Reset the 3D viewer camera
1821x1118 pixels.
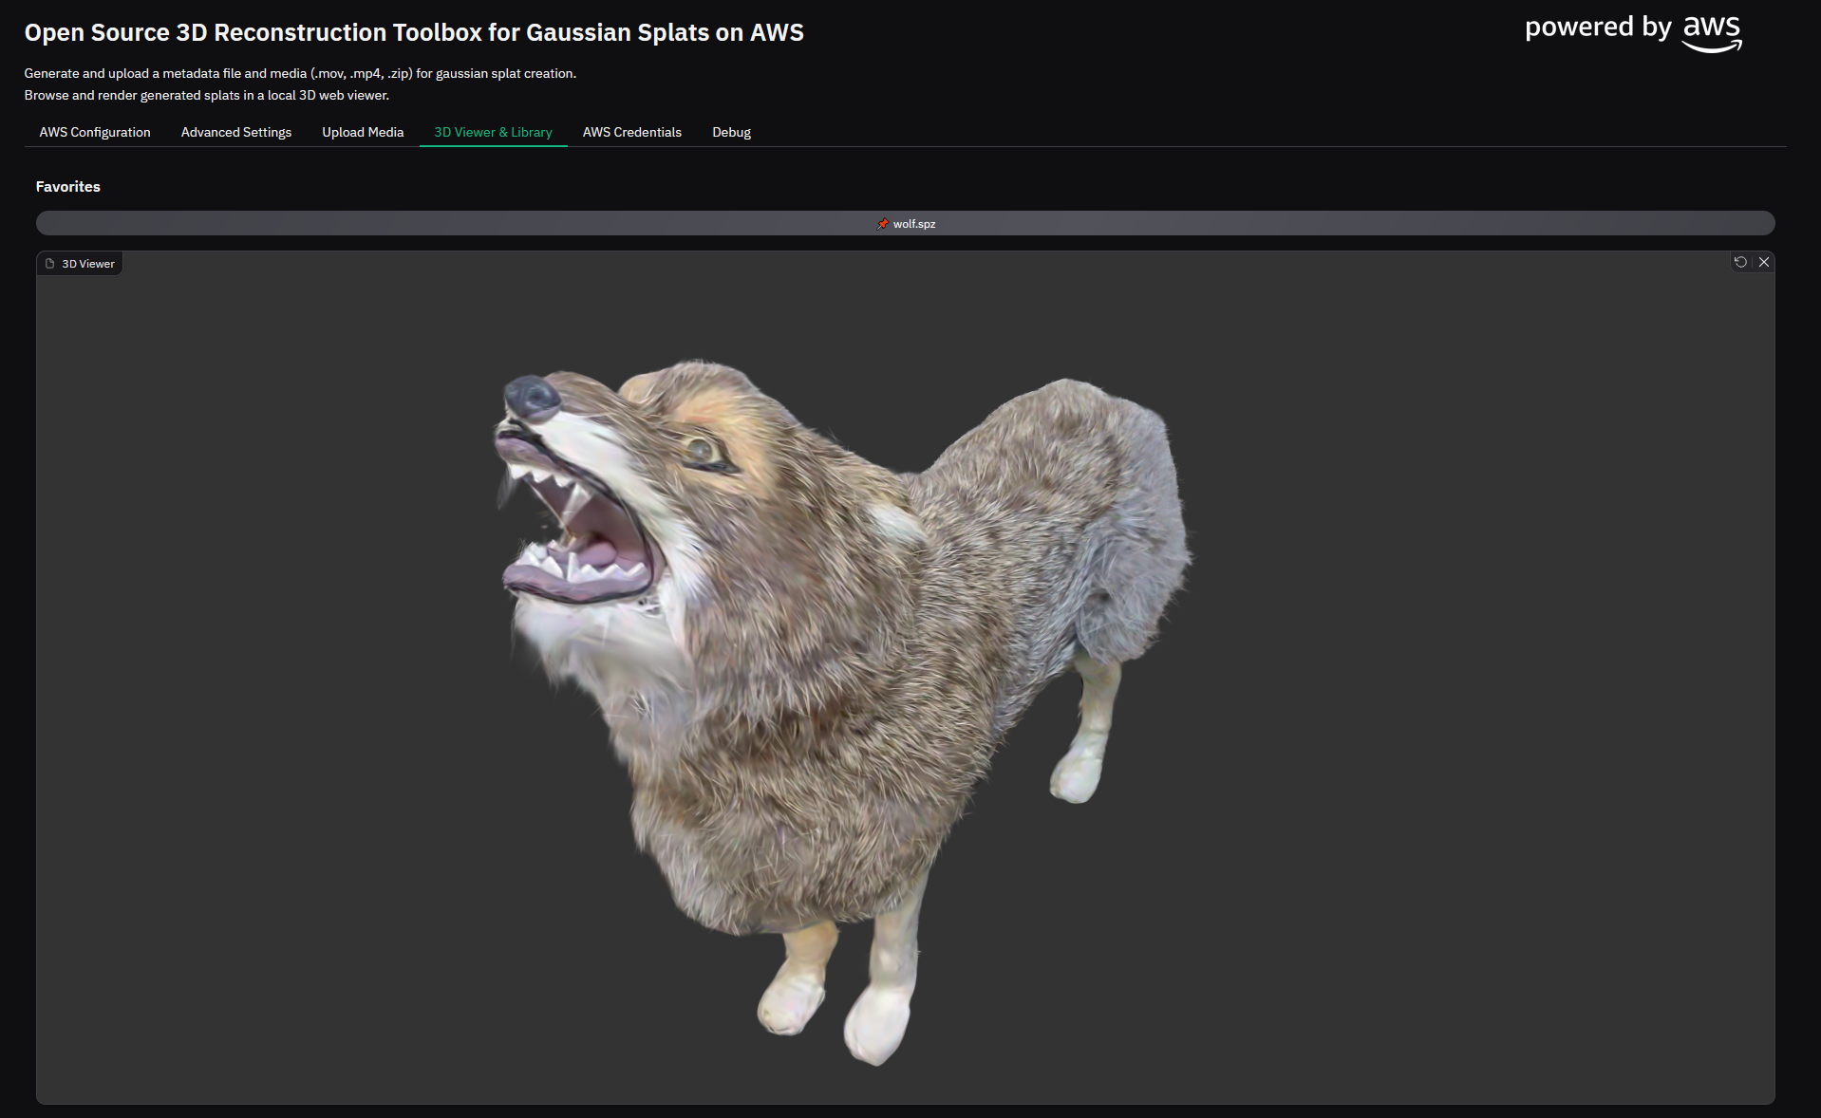(x=1740, y=262)
